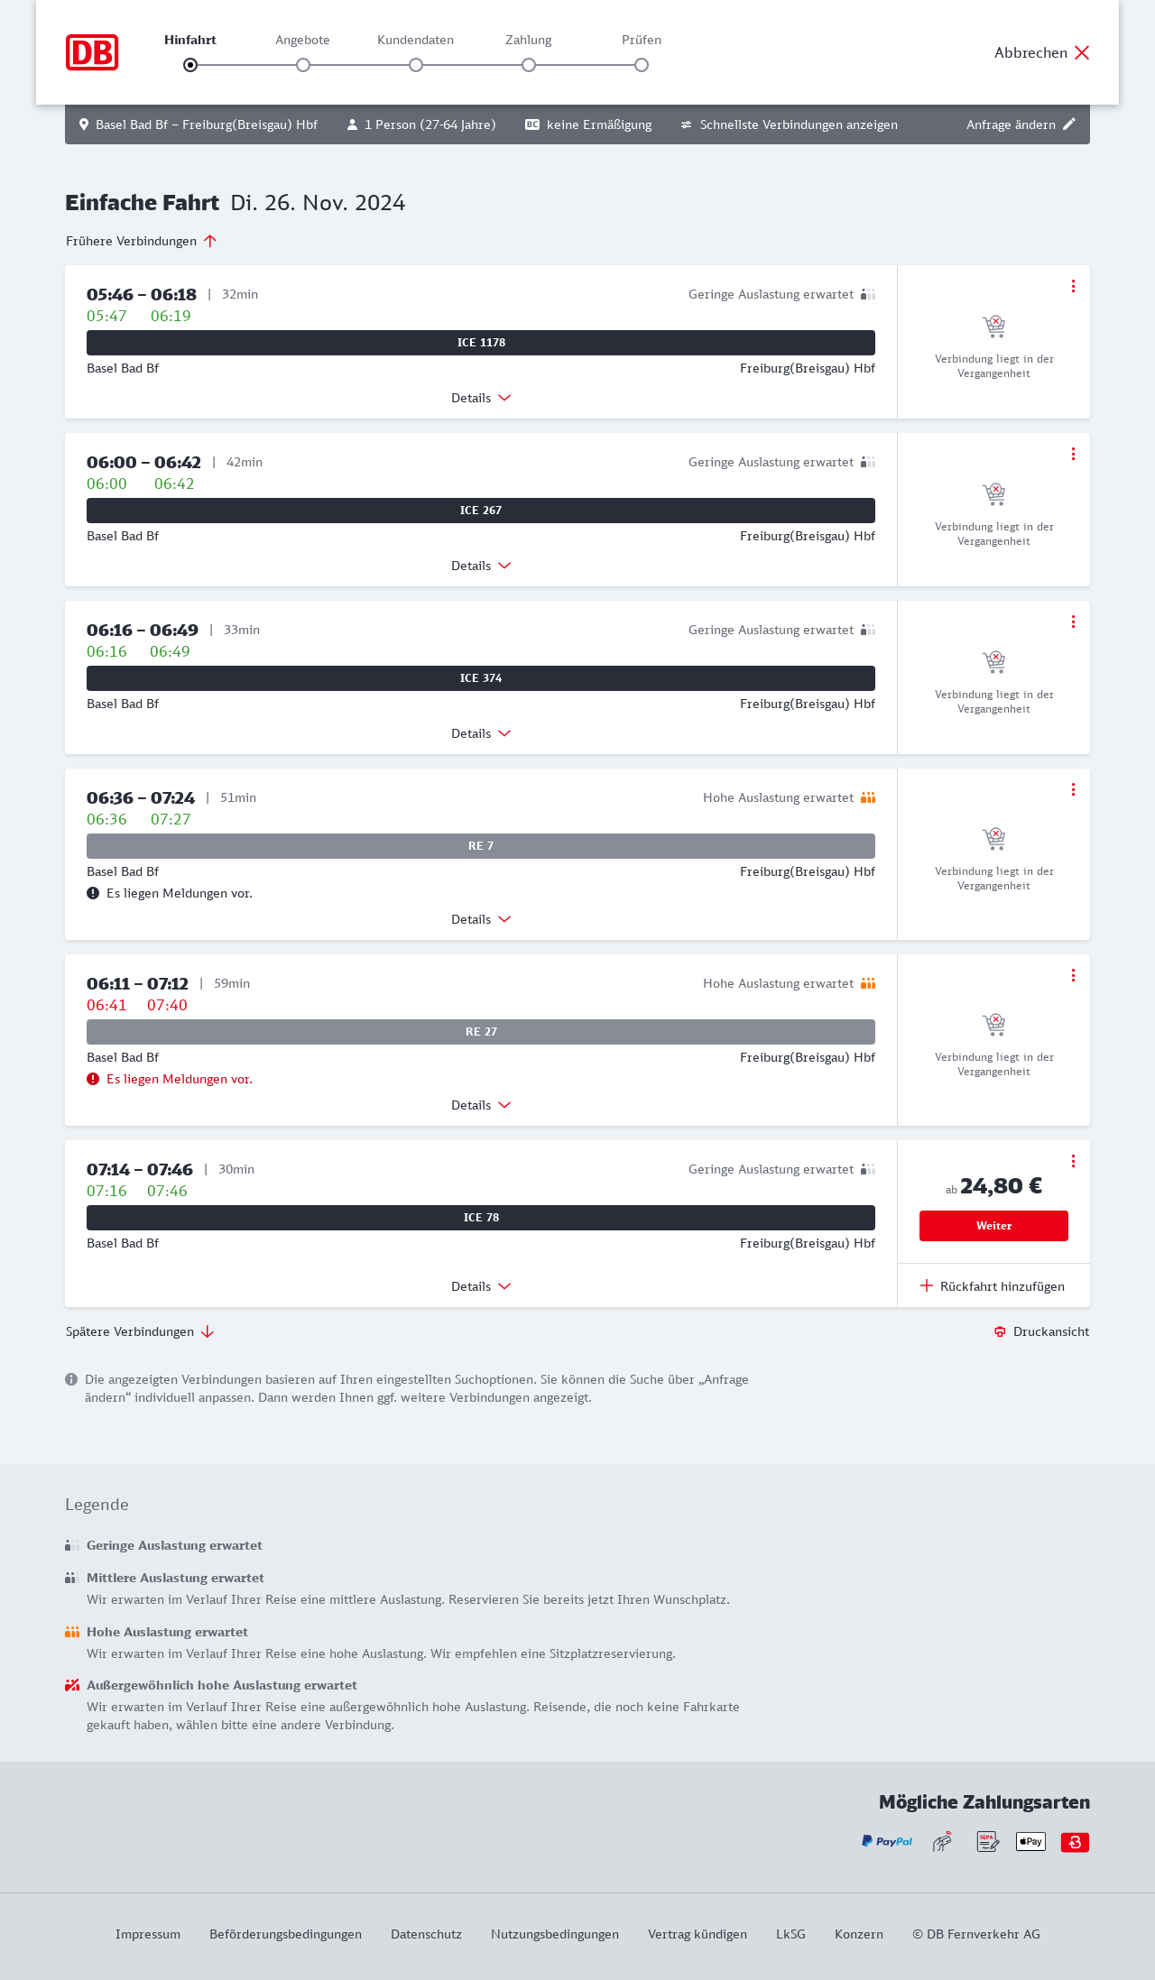Click the DB logo
The width and height of the screenshot is (1155, 1980).
click(x=92, y=52)
